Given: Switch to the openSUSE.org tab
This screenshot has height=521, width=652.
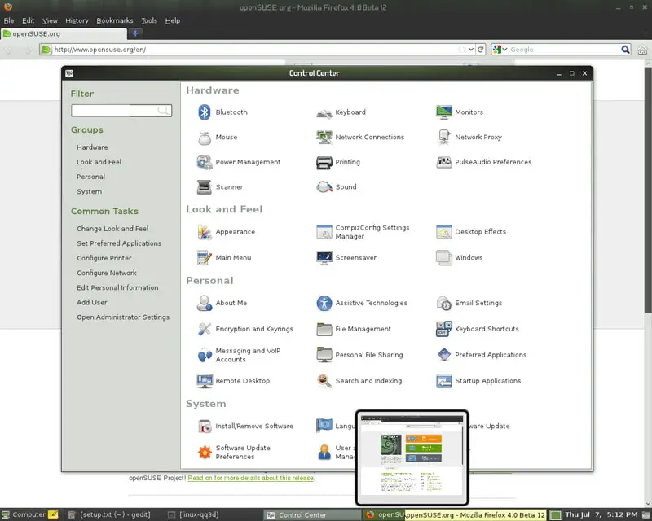Looking at the screenshot, I should click(x=64, y=33).
